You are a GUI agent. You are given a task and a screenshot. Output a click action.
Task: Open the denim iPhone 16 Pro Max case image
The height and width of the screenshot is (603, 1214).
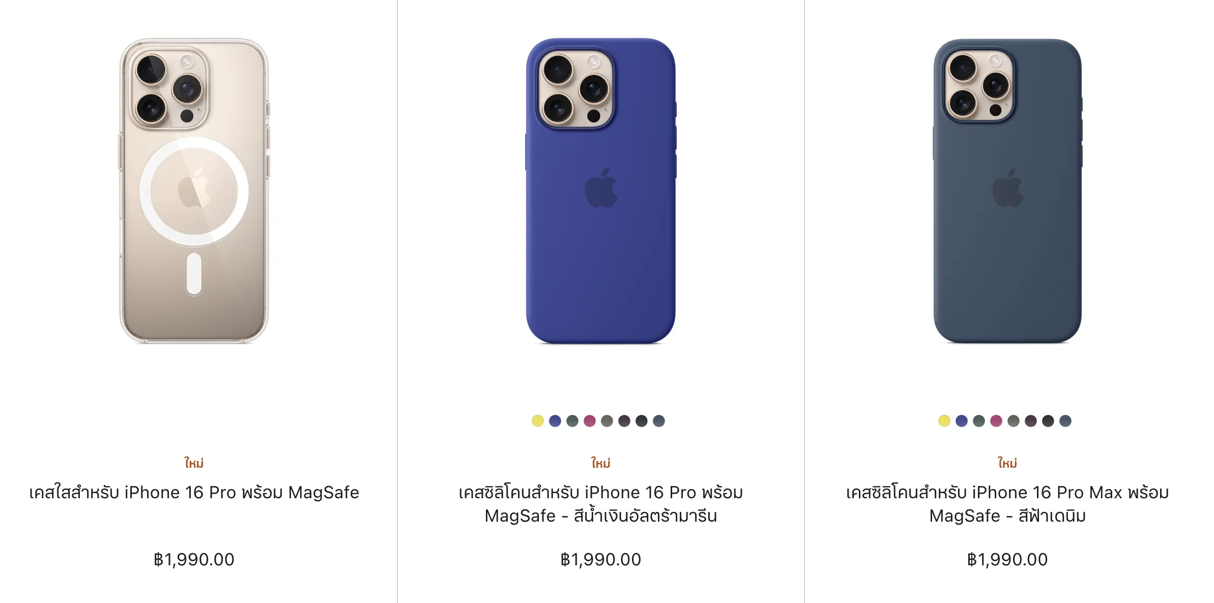point(1007,191)
